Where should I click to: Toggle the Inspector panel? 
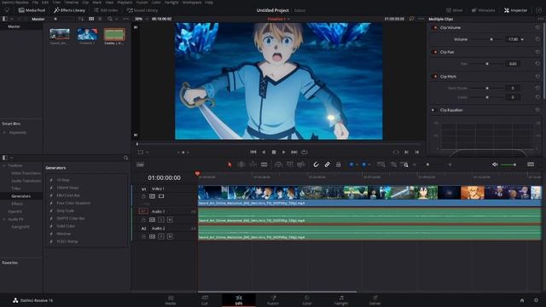click(515, 10)
